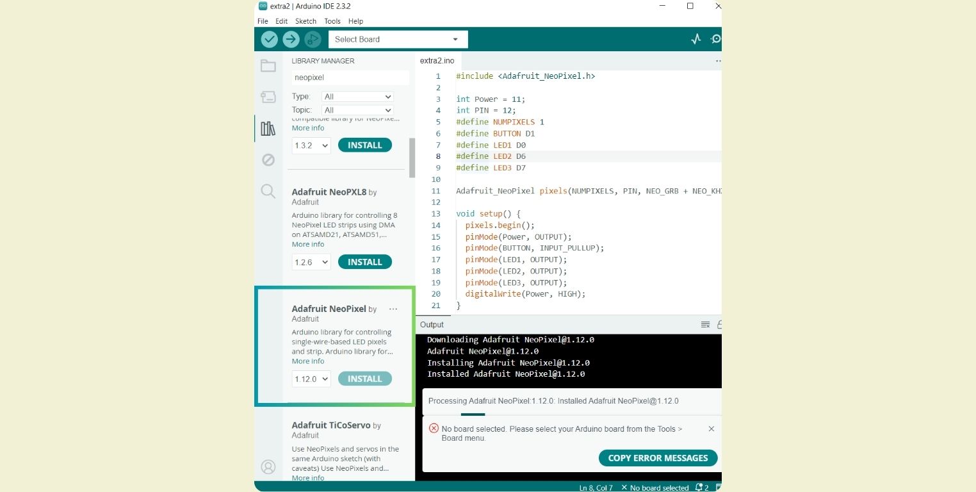The image size is (976, 492).
Task: Open More info under Adafruit NeoPXL8
Action: tap(308, 244)
